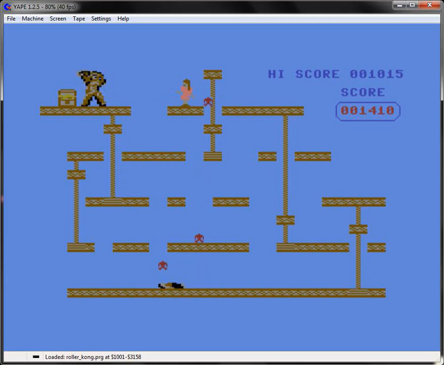Viewport: 444px width, 365px height.
Task: Click the YAPE application icon in title bar
Action: click(x=8, y=7)
